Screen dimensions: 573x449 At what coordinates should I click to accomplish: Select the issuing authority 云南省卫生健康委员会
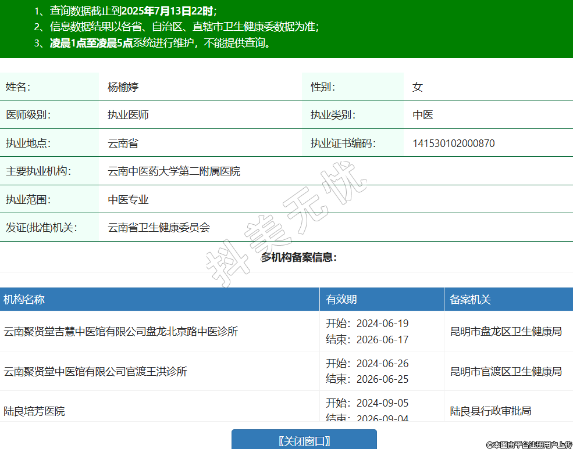(x=159, y=228)
